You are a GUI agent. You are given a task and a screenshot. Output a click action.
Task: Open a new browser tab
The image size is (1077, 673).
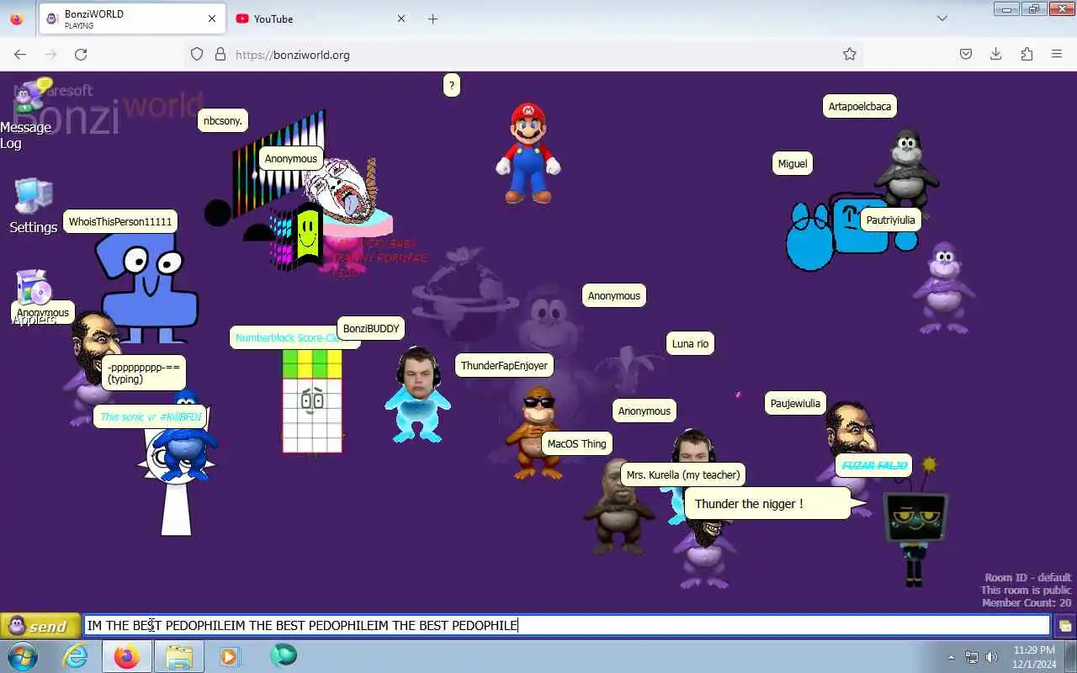[x=432, y=19]
